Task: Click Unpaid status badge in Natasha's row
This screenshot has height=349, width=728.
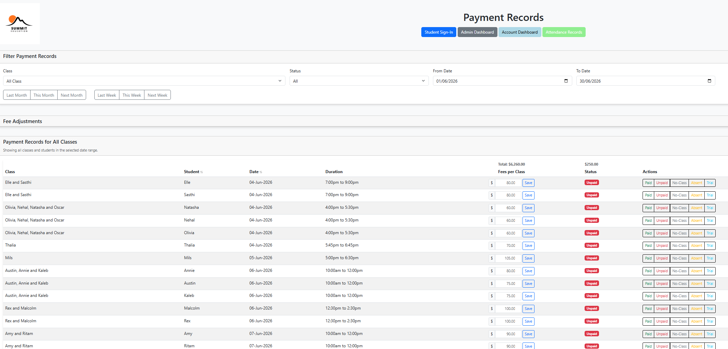Action: (591, 208)
